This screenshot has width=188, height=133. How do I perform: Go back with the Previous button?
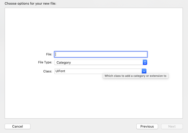pos(147,126)
